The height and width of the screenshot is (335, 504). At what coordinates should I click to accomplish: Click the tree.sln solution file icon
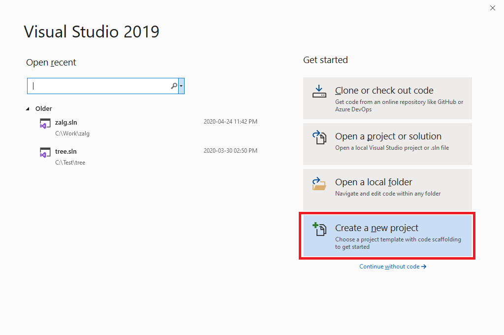(x=45, y=152)
